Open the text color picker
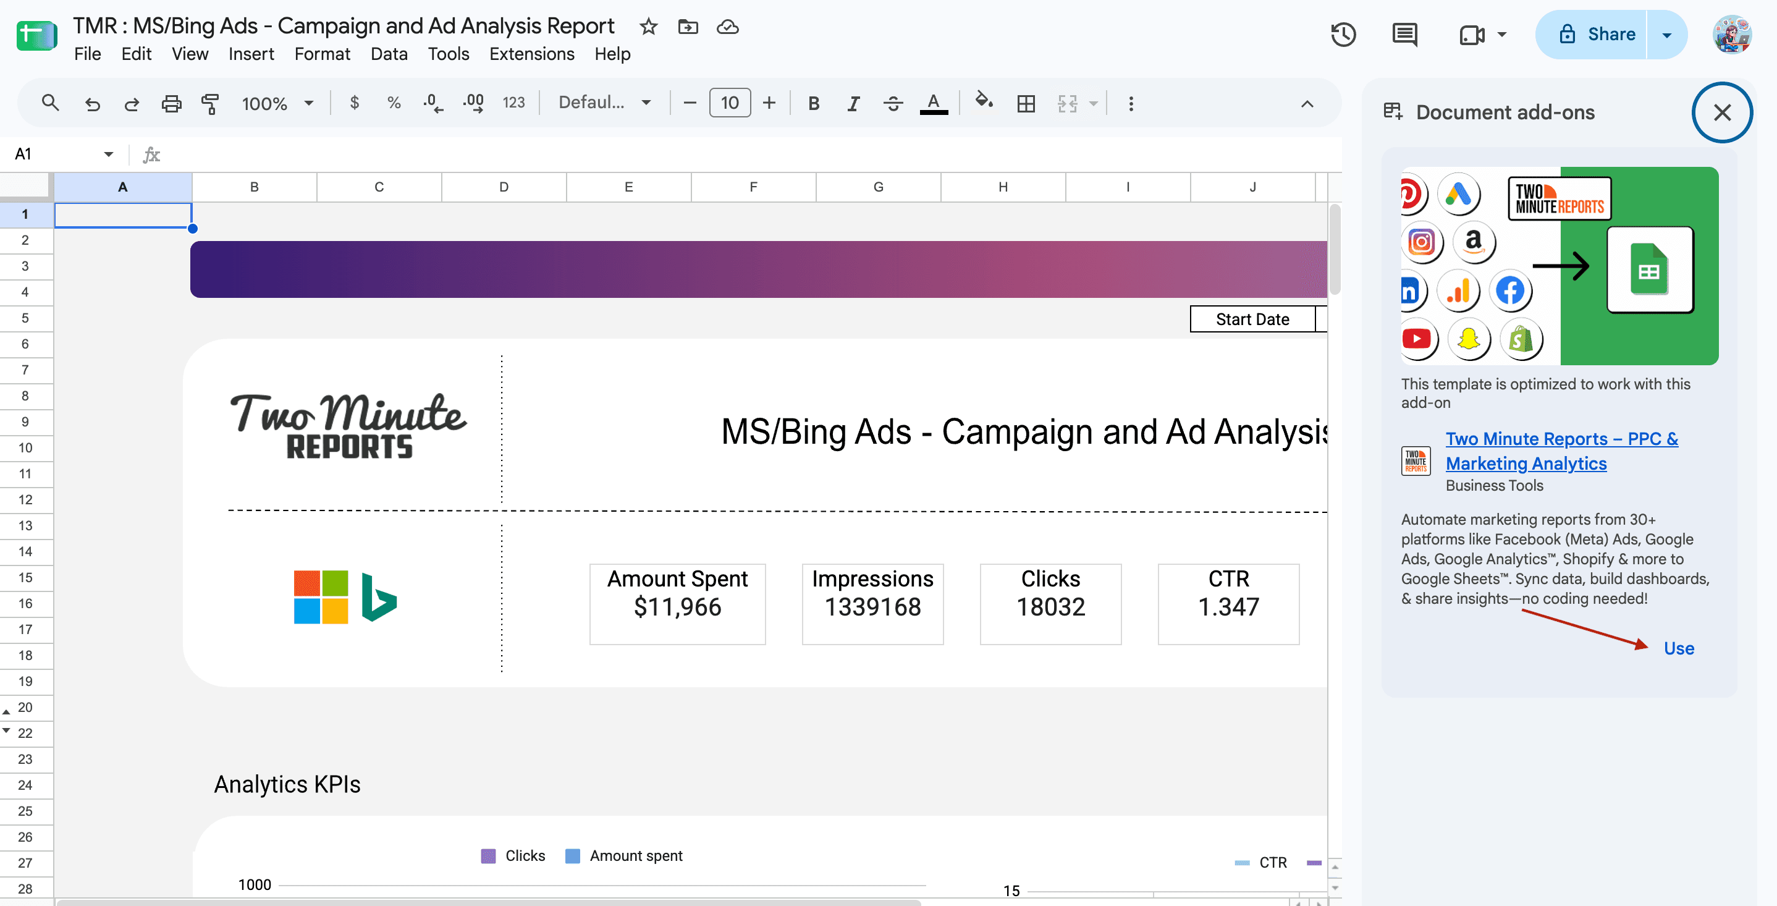The image size is (1777, 906). [x=934, y=103]
